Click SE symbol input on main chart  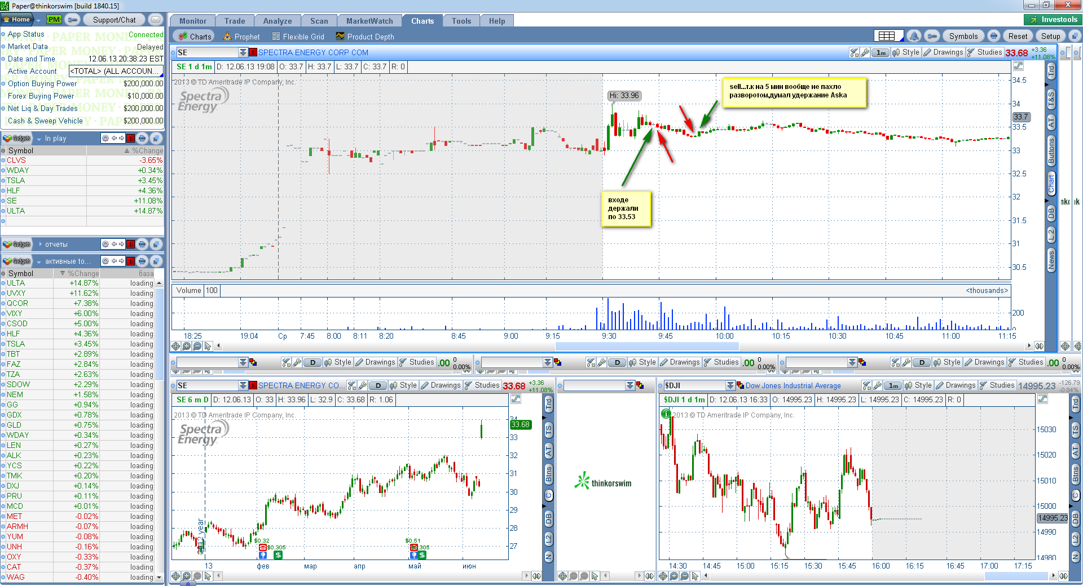pyautogui.click(x=207, y=52)
